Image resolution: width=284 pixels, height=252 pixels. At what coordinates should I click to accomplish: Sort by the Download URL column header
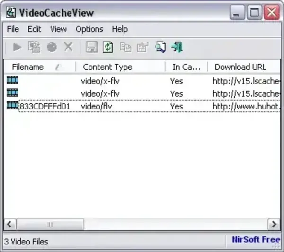point(244,67)
